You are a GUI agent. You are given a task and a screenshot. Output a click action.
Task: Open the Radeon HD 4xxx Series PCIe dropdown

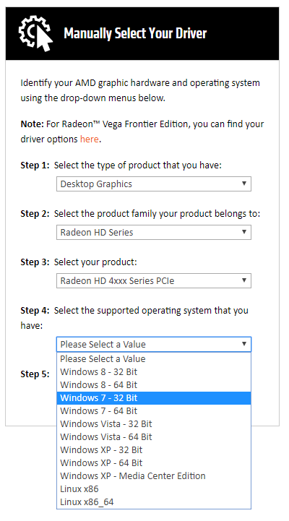click(x=154, y=281)
